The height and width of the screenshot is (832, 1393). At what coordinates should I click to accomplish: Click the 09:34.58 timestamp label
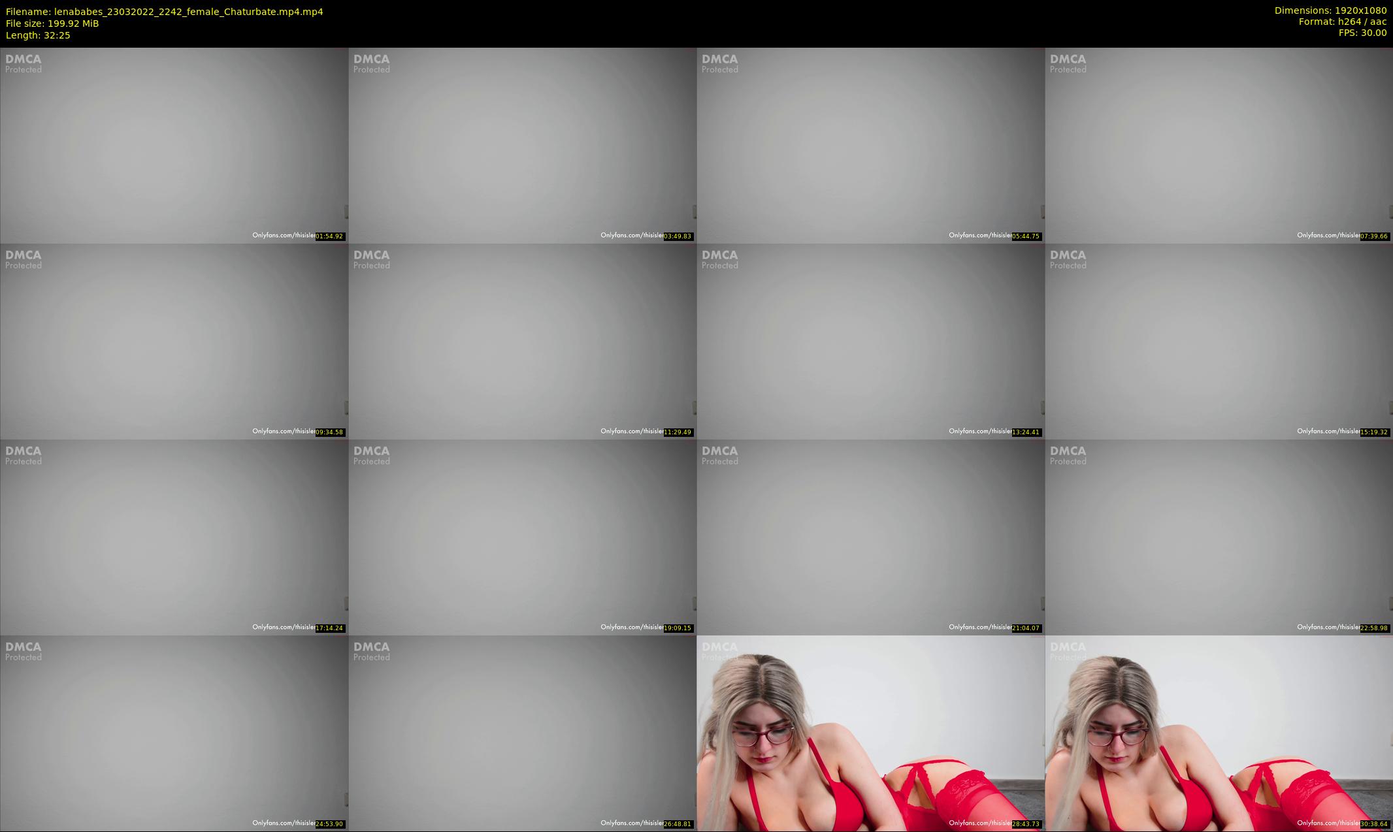329,432
